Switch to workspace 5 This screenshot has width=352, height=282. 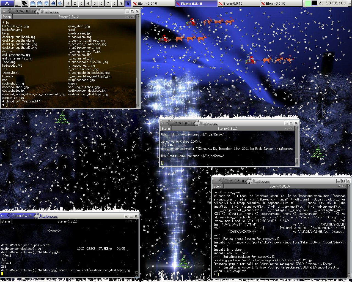click(94, 4)
